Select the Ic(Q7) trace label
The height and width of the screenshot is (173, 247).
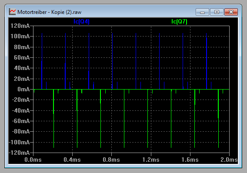coord(179,22)
